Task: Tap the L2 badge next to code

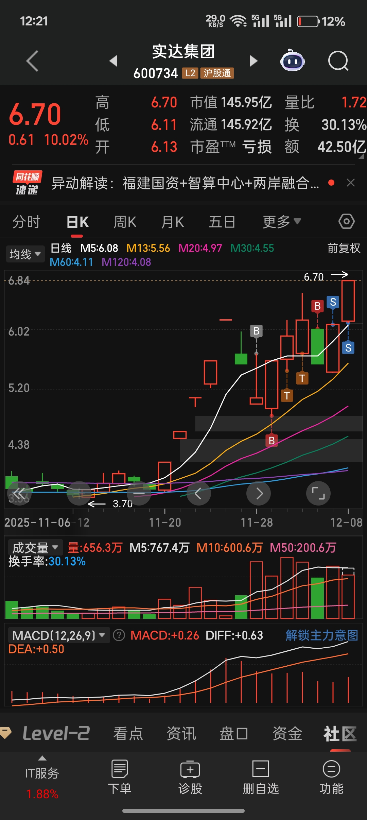Action: click(x=190, y=73)
